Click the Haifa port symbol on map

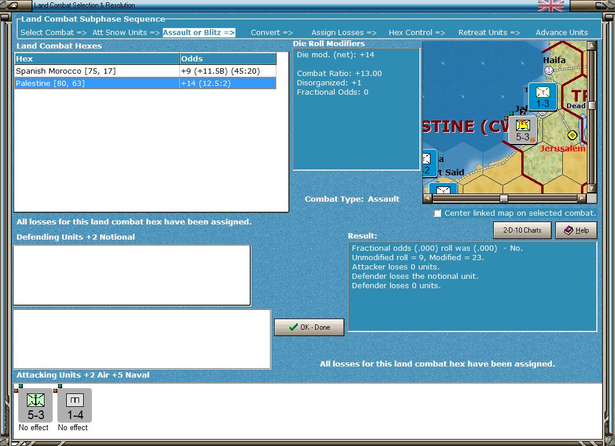[549, 70]
